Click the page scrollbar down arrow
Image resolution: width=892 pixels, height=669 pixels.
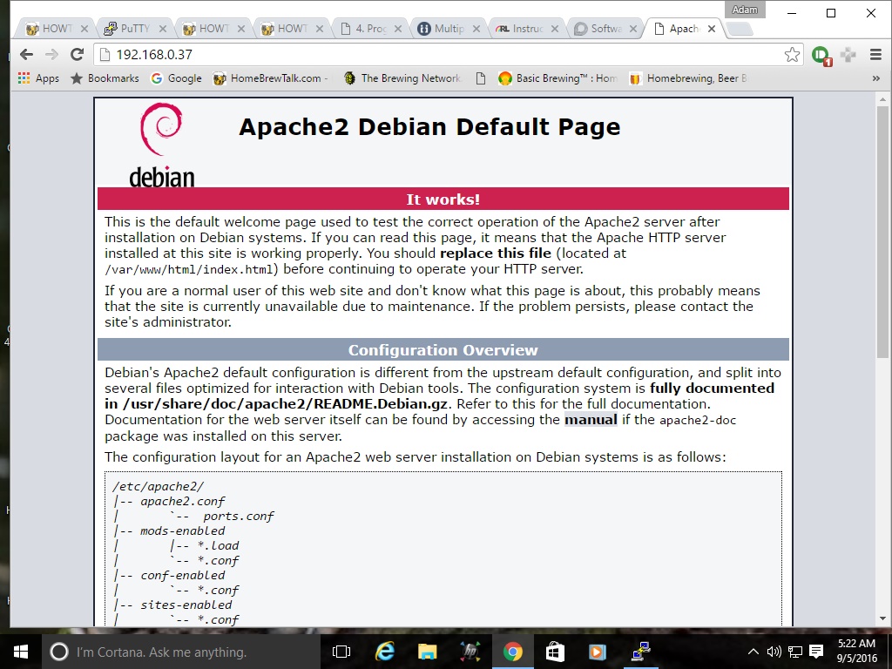[882, 618]
